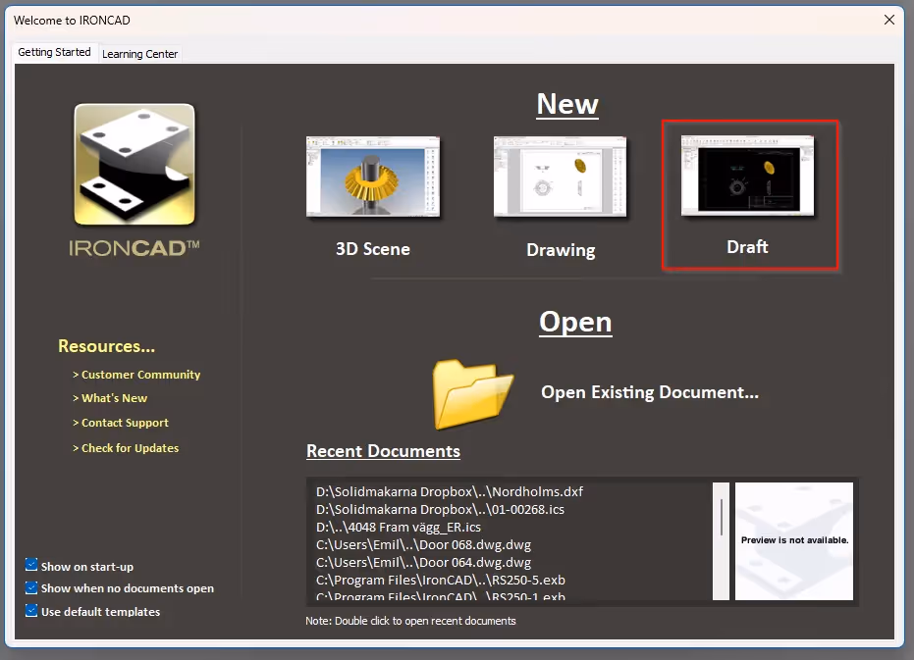Start a new Draft document
The image size is (914, 660).
point(749,246)
